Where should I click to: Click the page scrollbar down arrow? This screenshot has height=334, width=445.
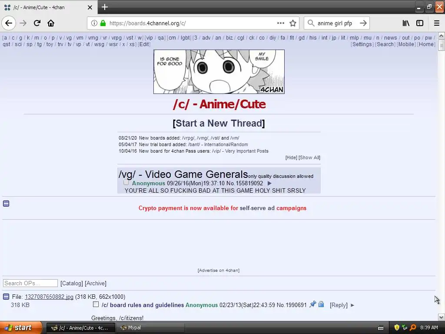click(441, 317)
